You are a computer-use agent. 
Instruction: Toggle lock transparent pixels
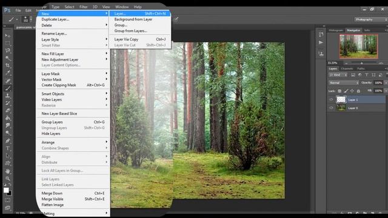pos(339,91)
